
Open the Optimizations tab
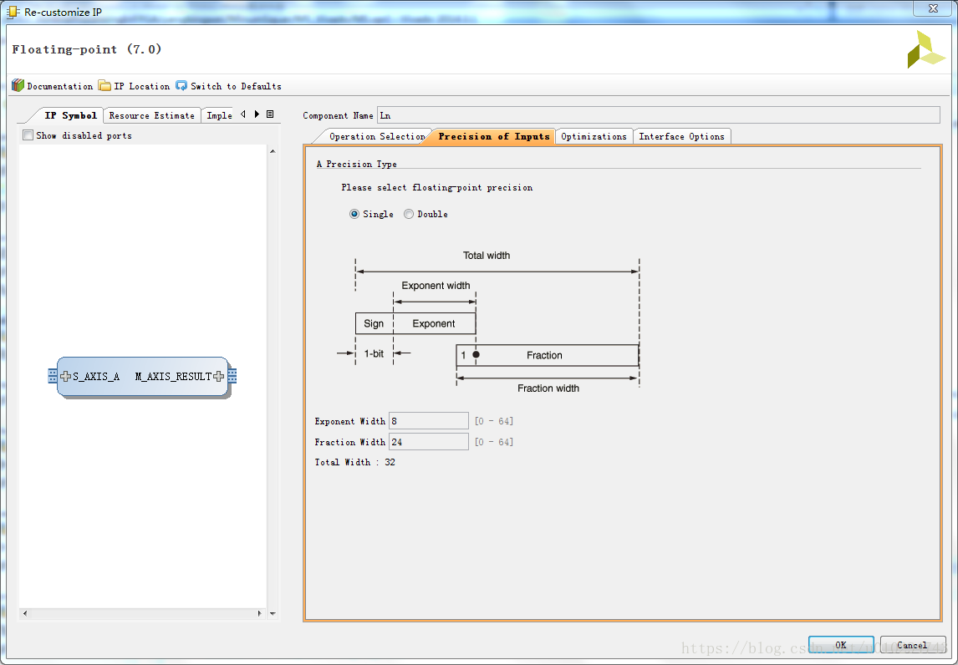594,136
